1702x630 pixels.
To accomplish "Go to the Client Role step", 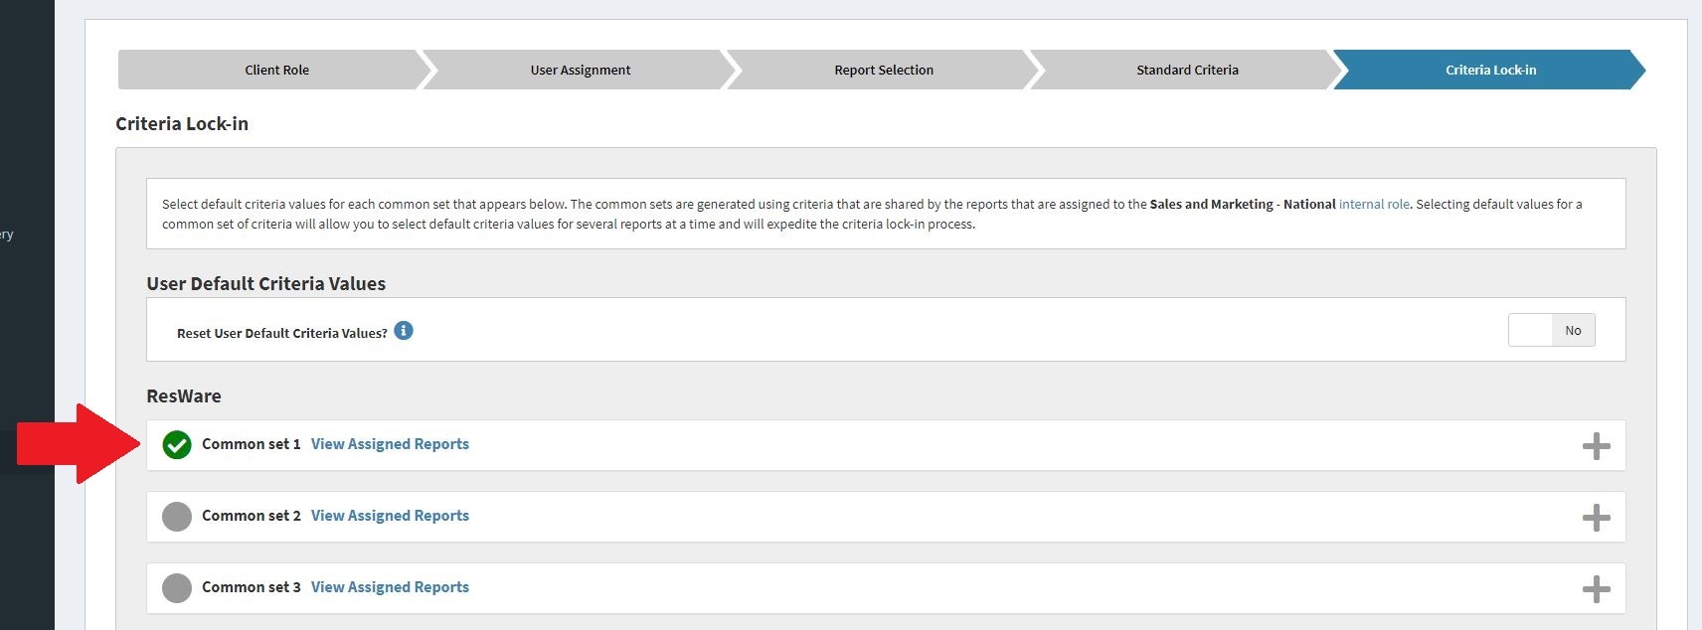I will point(276,70).
